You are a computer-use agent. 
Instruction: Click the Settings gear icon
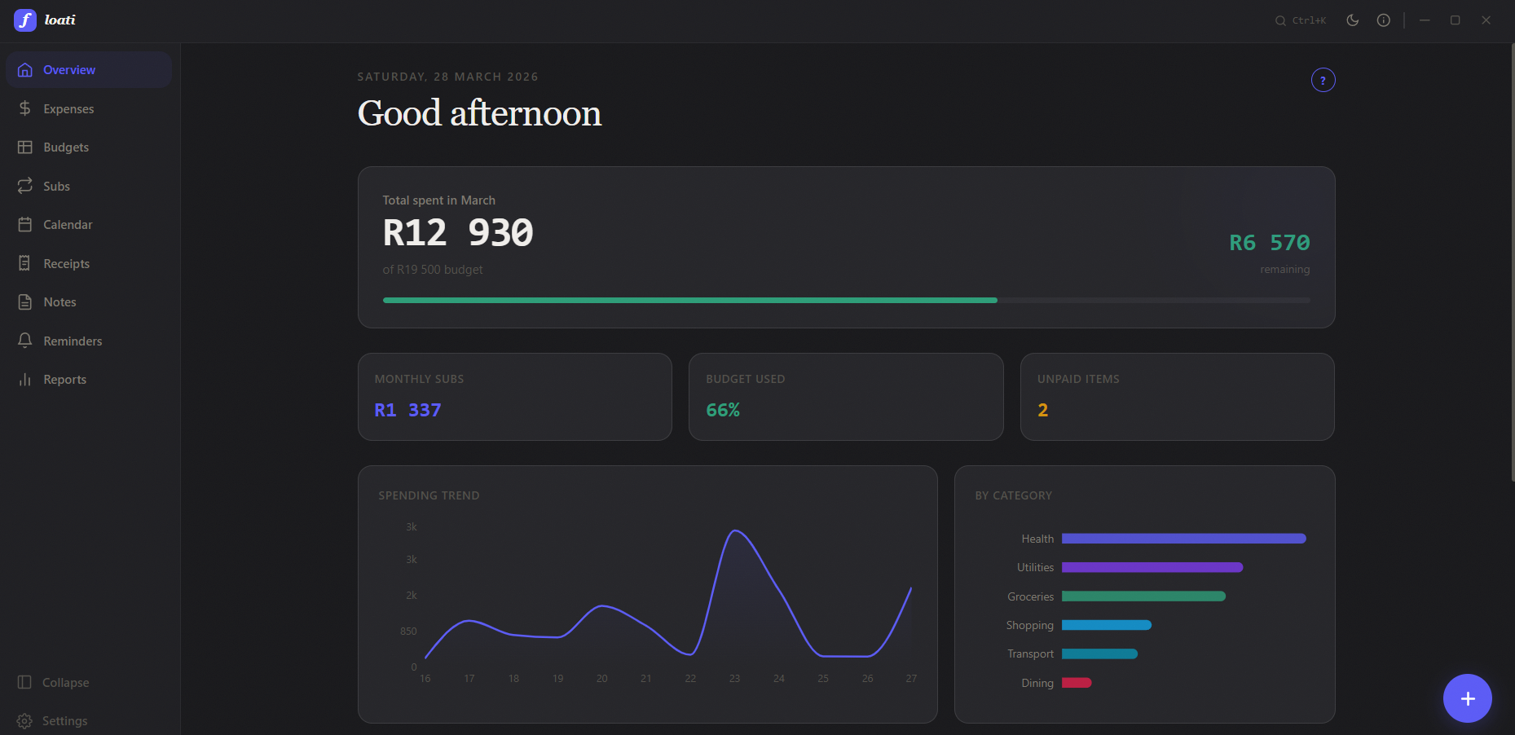pos(24,721)
